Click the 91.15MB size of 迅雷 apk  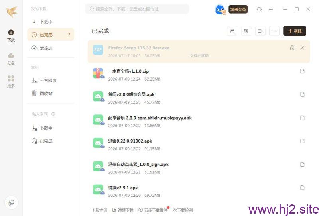point(152,149)
